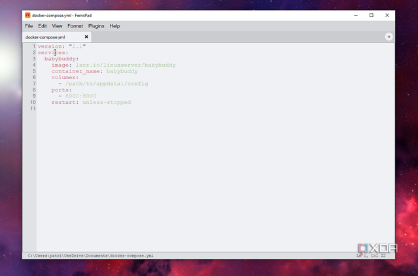
Task: Click the image line with lscr.io path
Action: pos(113,65)
